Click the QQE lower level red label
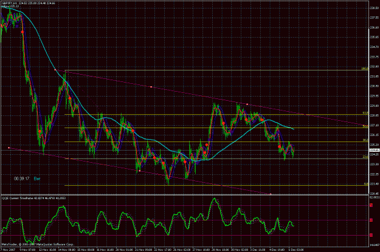 point(371,235)
